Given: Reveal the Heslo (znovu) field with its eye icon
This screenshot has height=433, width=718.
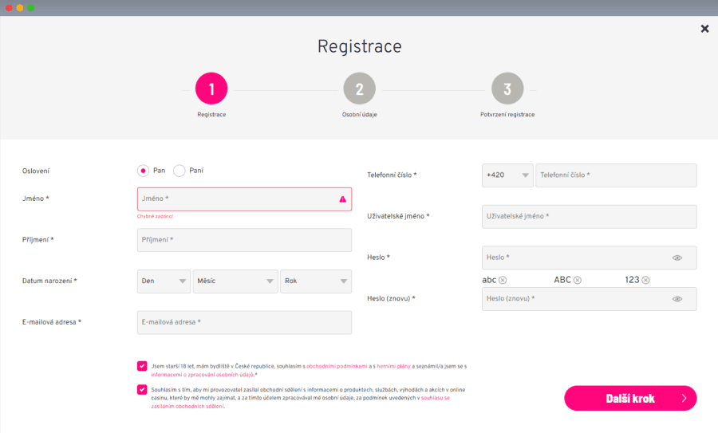Looking at the screenshot, I should pos(677,299).
